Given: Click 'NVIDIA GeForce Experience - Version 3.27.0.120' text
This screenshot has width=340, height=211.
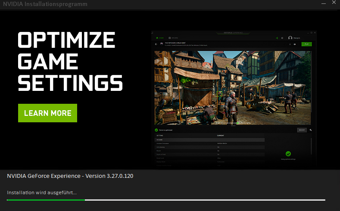Looking at the screenshot, I should (70, 176).
